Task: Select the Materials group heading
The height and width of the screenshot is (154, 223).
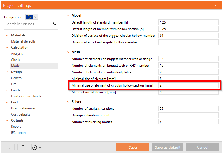Action: 18,35
